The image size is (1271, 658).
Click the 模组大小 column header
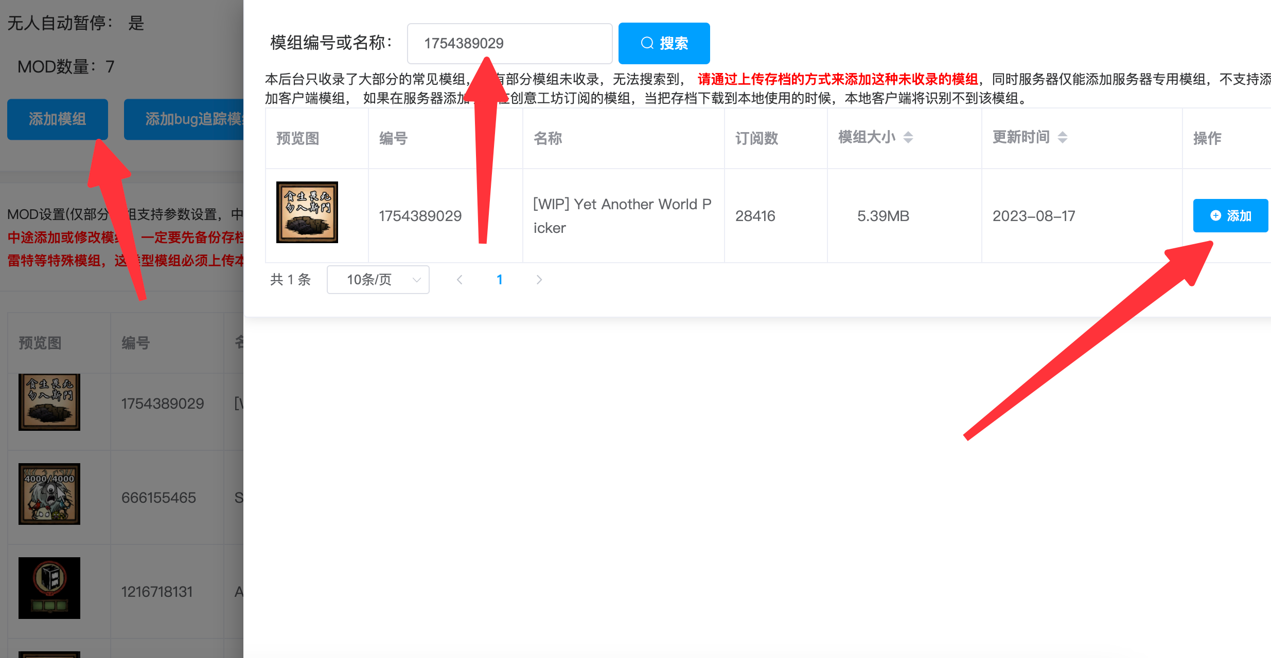867,137
